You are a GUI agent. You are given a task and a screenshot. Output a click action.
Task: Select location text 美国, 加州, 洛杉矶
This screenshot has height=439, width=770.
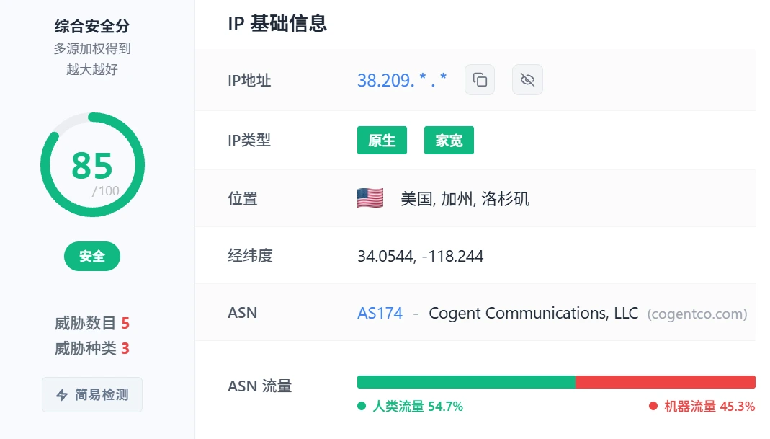coord(465,199)
